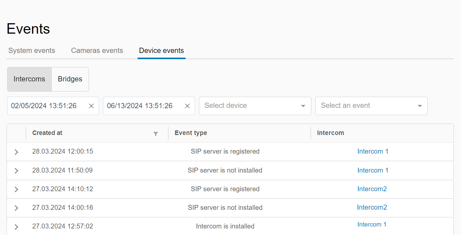Expand the 27.03.2024 14:00:16 event row
461x235 pixels.
pos(16,208)
